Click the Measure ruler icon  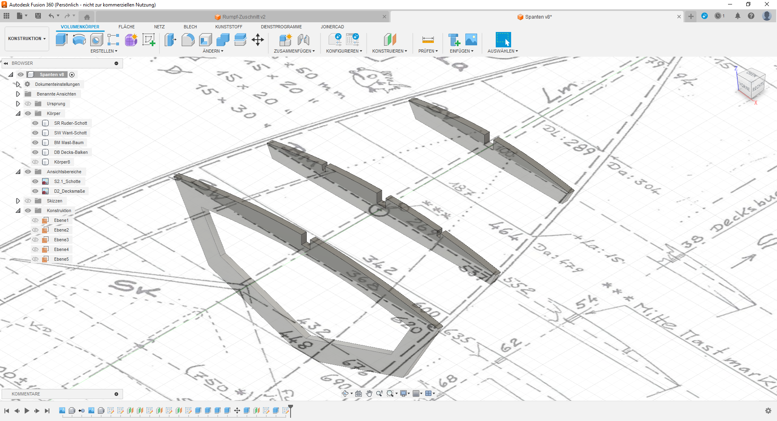[428, 40]
